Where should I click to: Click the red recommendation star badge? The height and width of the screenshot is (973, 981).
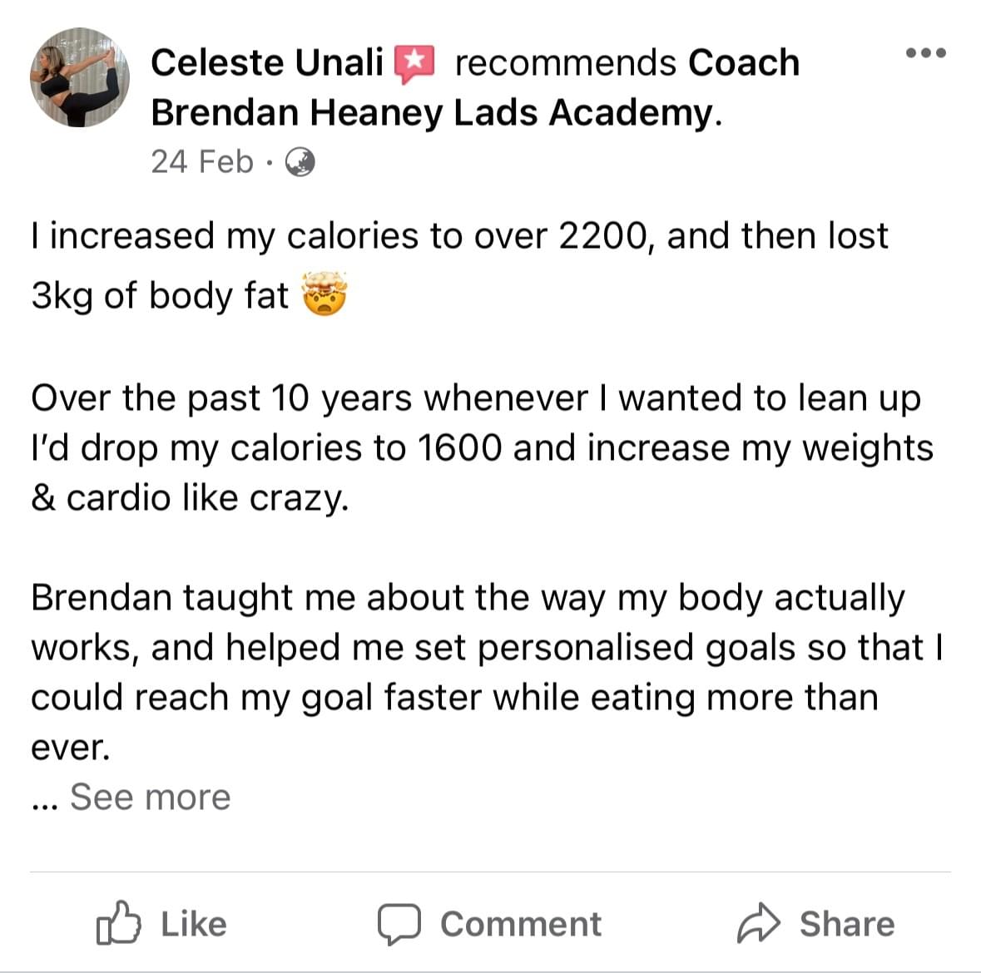click(x=414, y=63)
